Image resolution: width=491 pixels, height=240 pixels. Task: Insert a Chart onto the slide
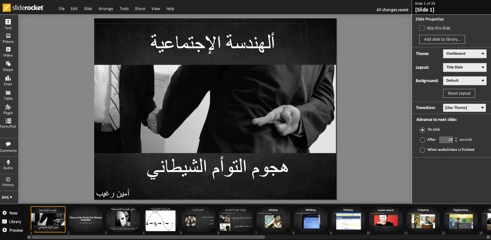coord(8,80)
